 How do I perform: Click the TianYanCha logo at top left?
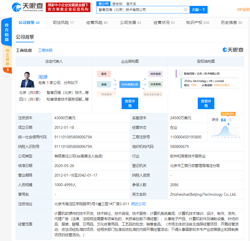[x=27, y=7]
